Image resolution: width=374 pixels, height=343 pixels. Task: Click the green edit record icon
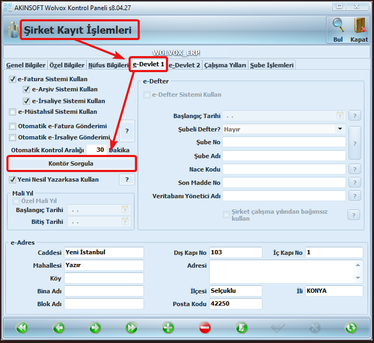point(242,327)
